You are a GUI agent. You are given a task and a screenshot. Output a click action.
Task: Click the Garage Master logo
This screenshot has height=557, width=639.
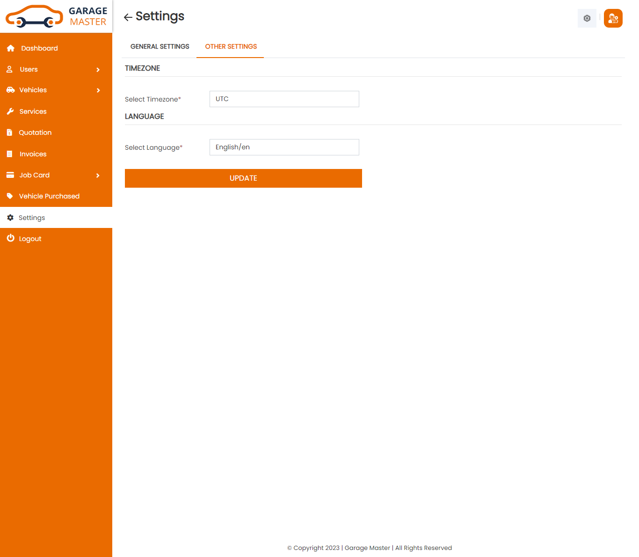[x=56, y=16]
